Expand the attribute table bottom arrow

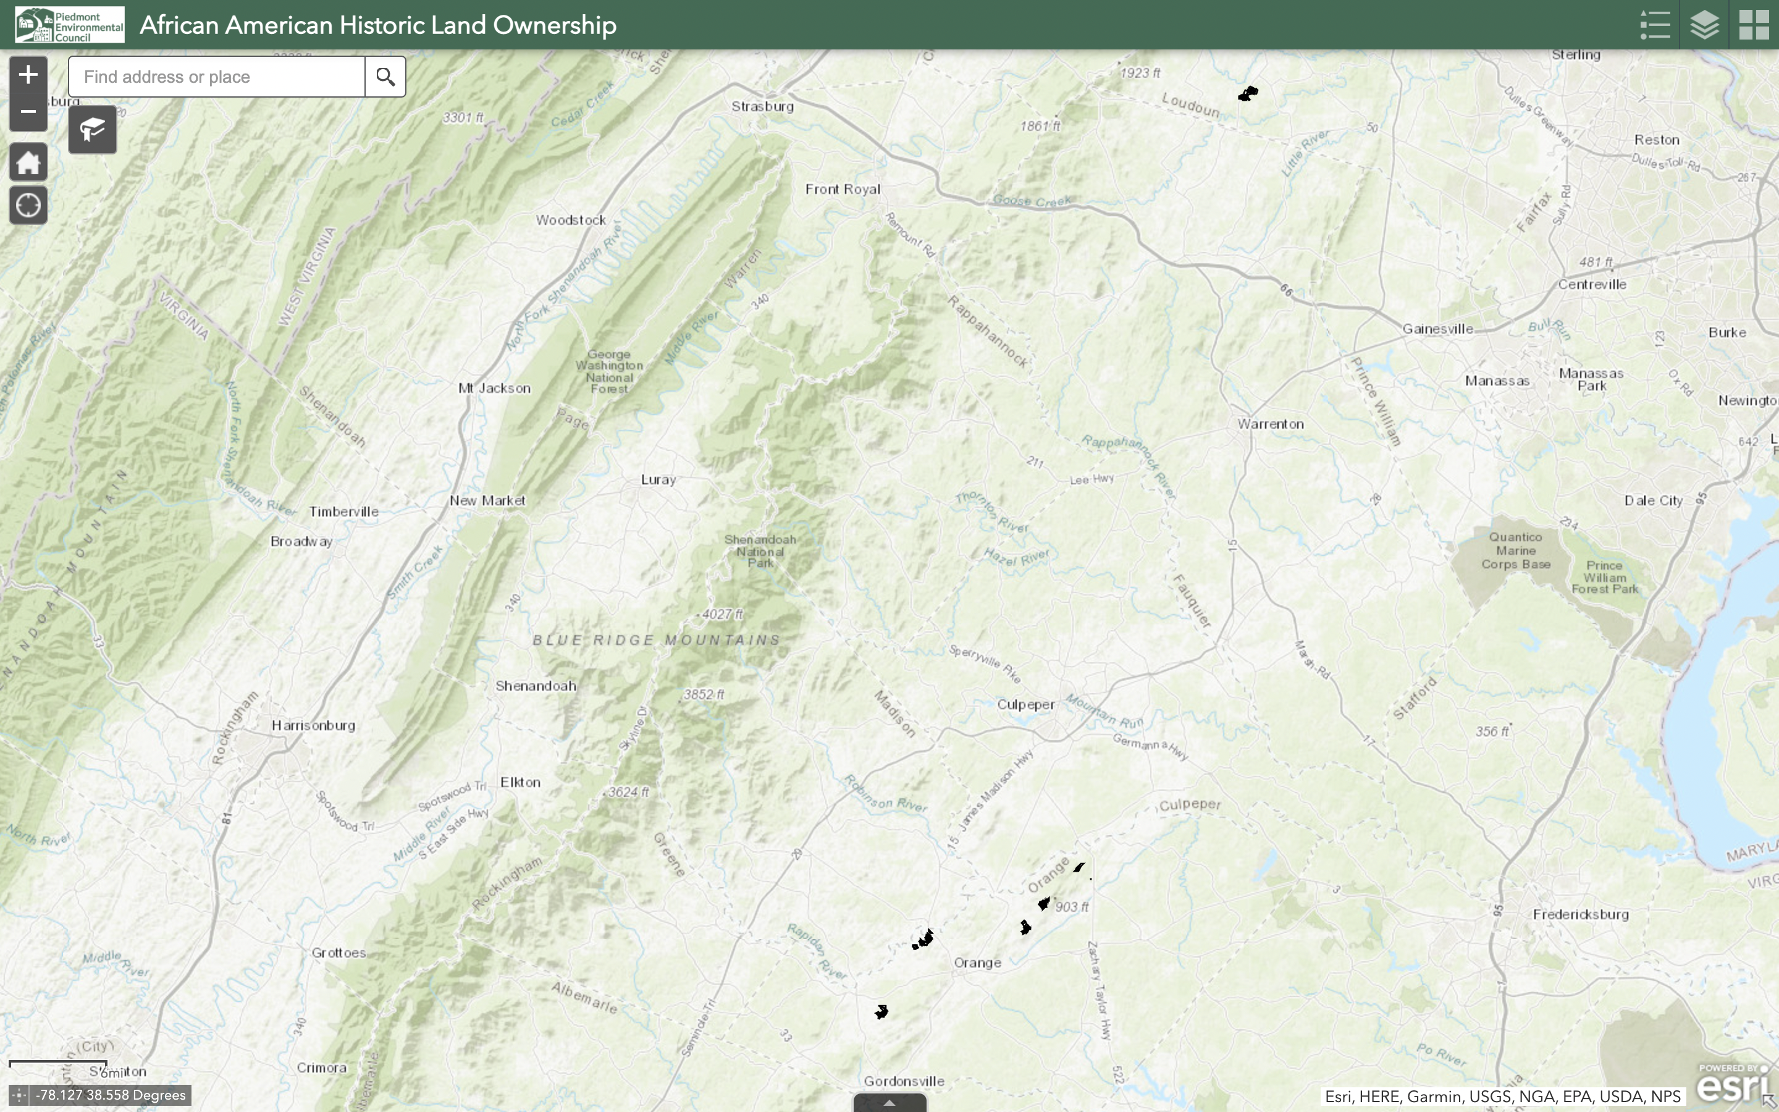pos(889,1103)
